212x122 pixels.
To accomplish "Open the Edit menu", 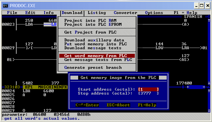I will tap(30, 13).
